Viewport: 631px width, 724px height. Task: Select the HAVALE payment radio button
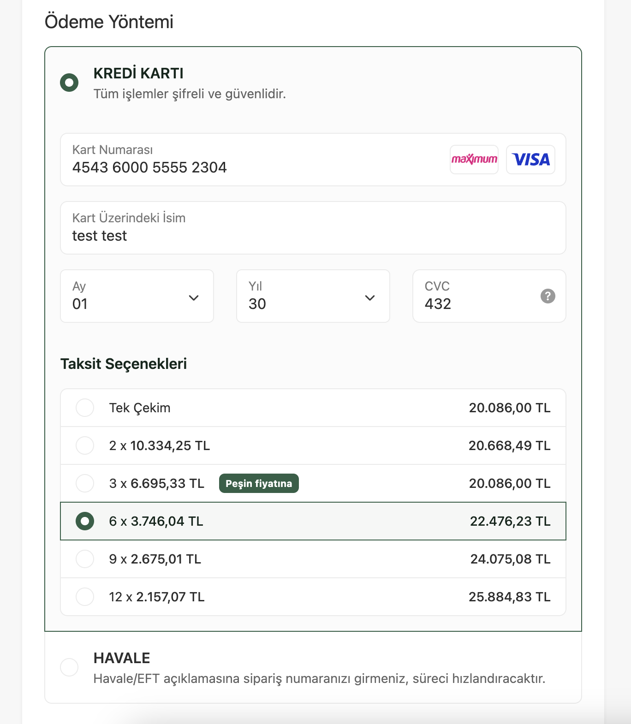(69, 667)
